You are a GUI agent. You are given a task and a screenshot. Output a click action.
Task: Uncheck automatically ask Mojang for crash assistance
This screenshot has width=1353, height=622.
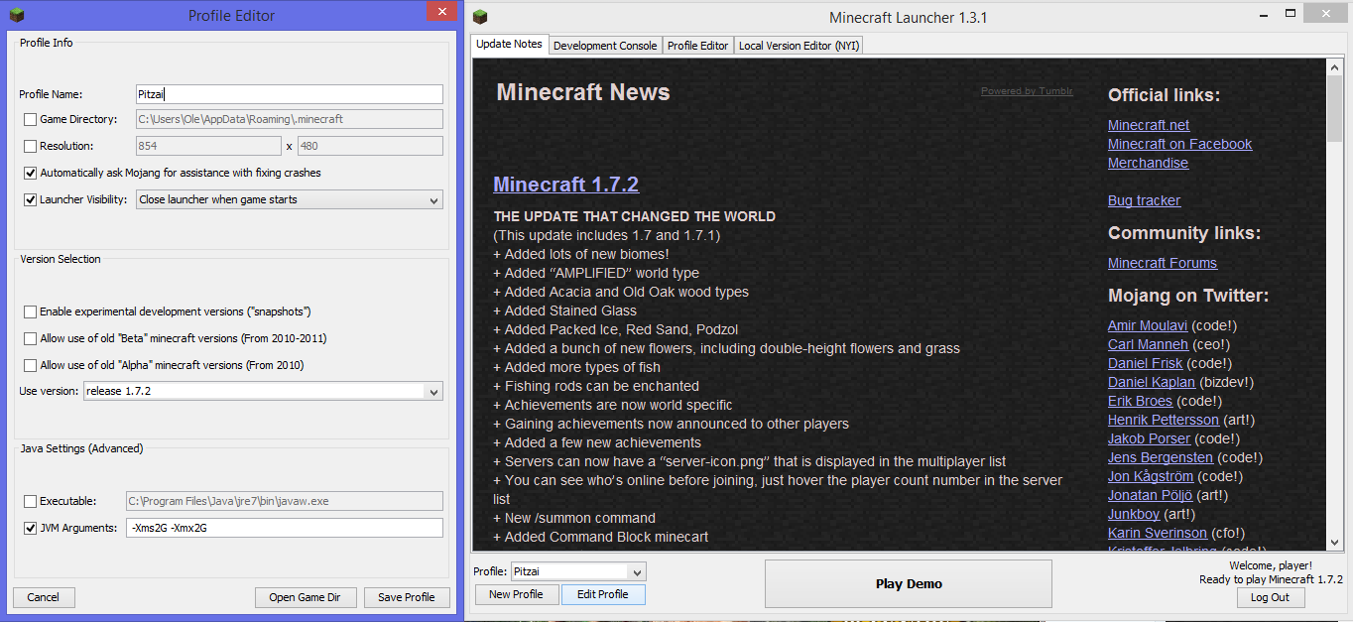pos(30,174)
